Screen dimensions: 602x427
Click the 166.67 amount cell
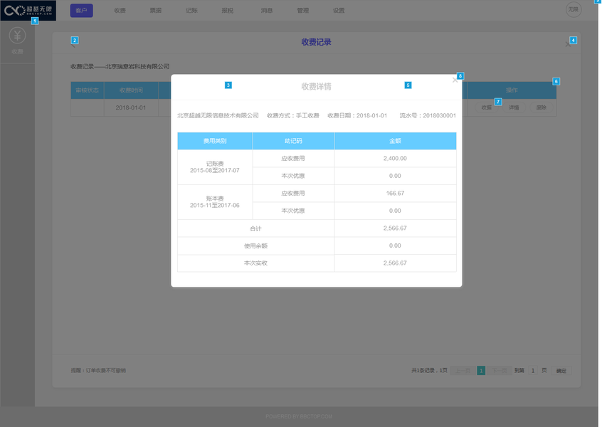tap(395, 193)
